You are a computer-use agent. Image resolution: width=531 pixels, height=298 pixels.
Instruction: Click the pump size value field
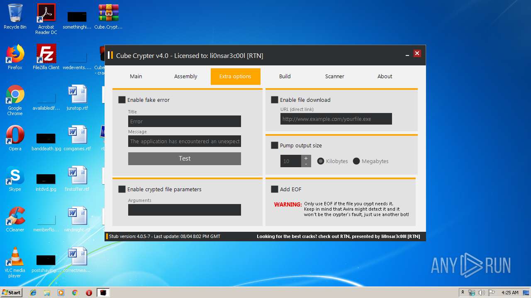coord(291,161)
